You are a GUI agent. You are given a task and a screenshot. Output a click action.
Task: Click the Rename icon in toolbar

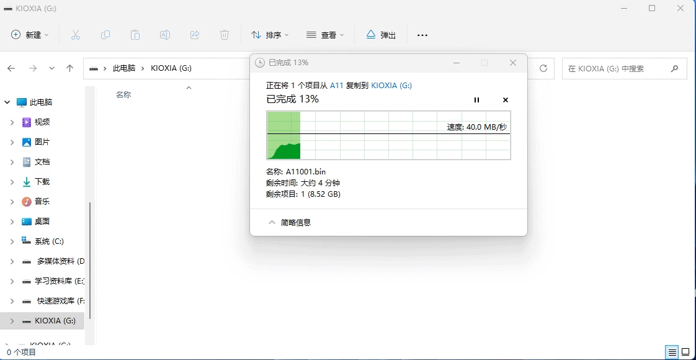(x=164, y=35)
